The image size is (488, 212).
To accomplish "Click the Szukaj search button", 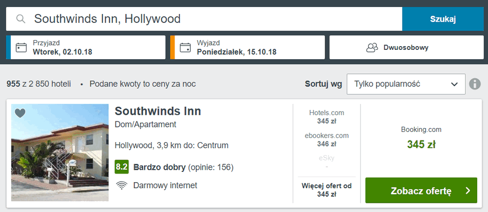I will tap(443, 19).
